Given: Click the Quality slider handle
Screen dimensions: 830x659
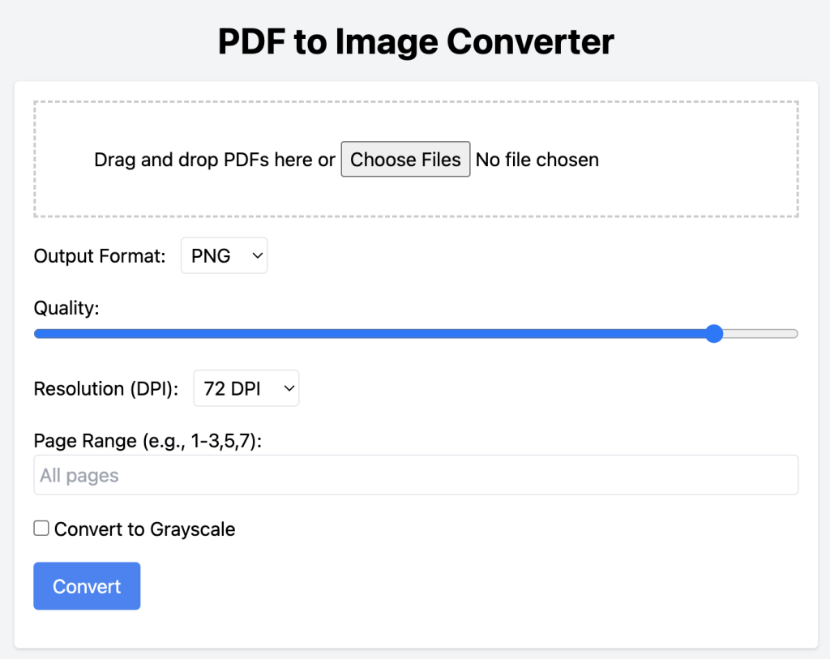Looking at the screenshot, I should coord(713,333).
